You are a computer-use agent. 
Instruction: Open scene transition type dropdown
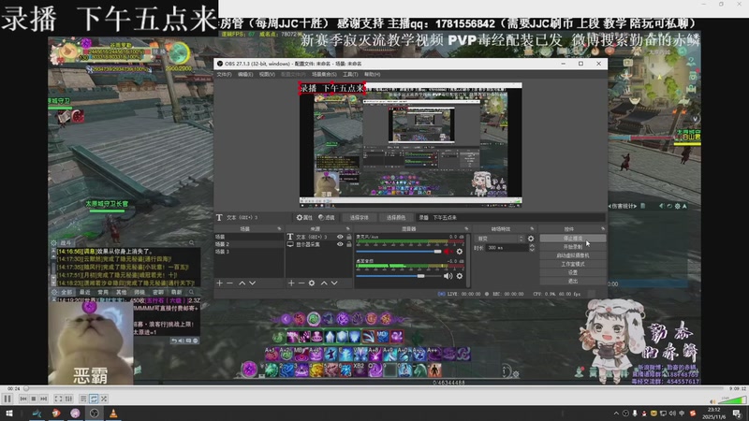tap(499, 239)
